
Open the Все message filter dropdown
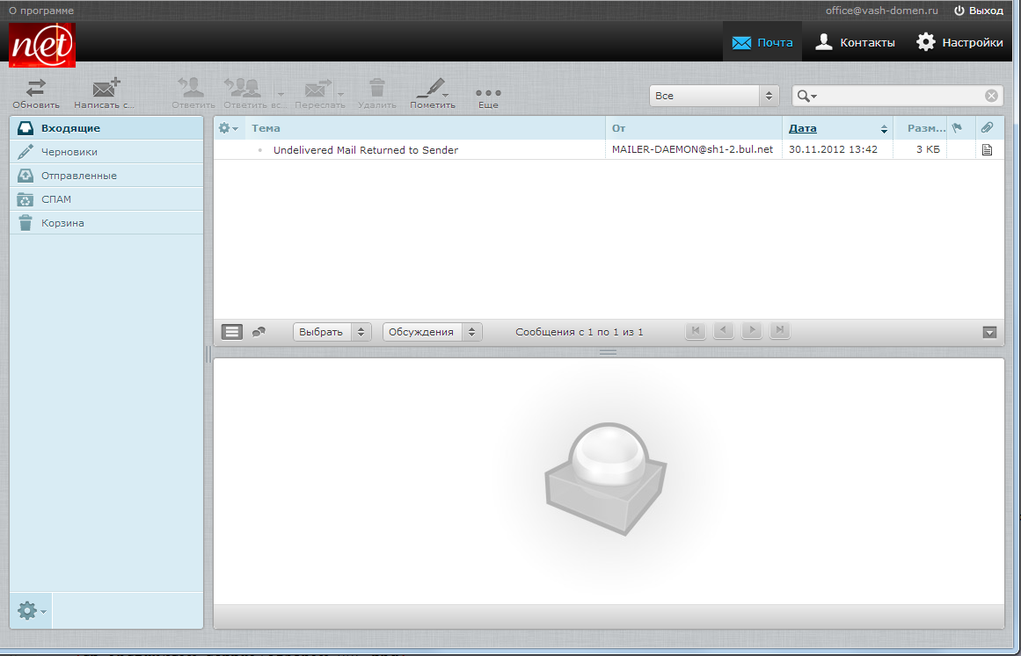pos(712,95)
